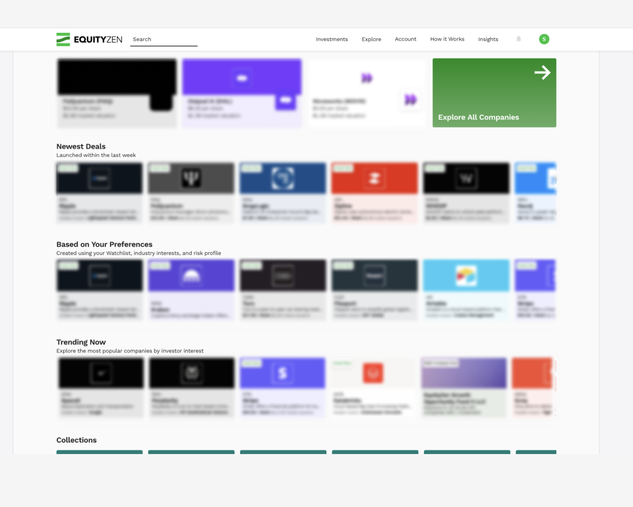633x507 pixels.
Task: Open the Investments menu
Action: (x=331, y=39)
